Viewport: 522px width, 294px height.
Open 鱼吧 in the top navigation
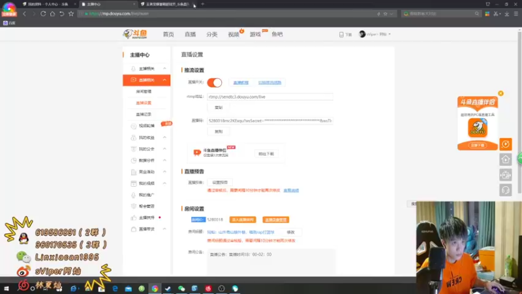[x=277, y=35]
